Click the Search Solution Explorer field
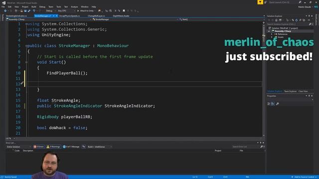This screenshot has width=319, height=179. 288,24
